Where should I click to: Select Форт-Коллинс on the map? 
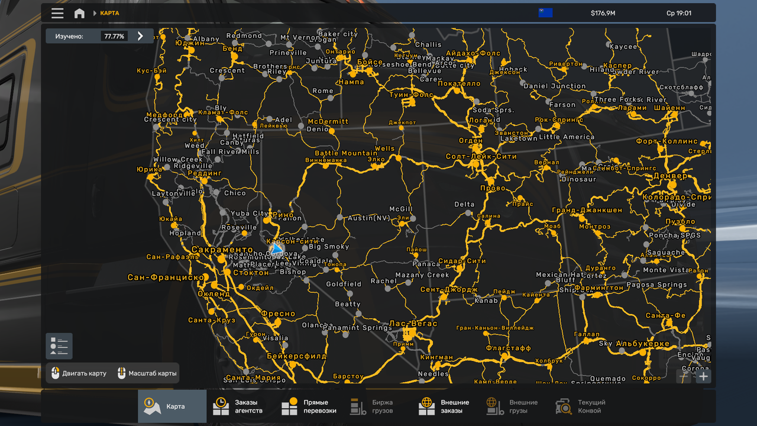tap(667, 142)
